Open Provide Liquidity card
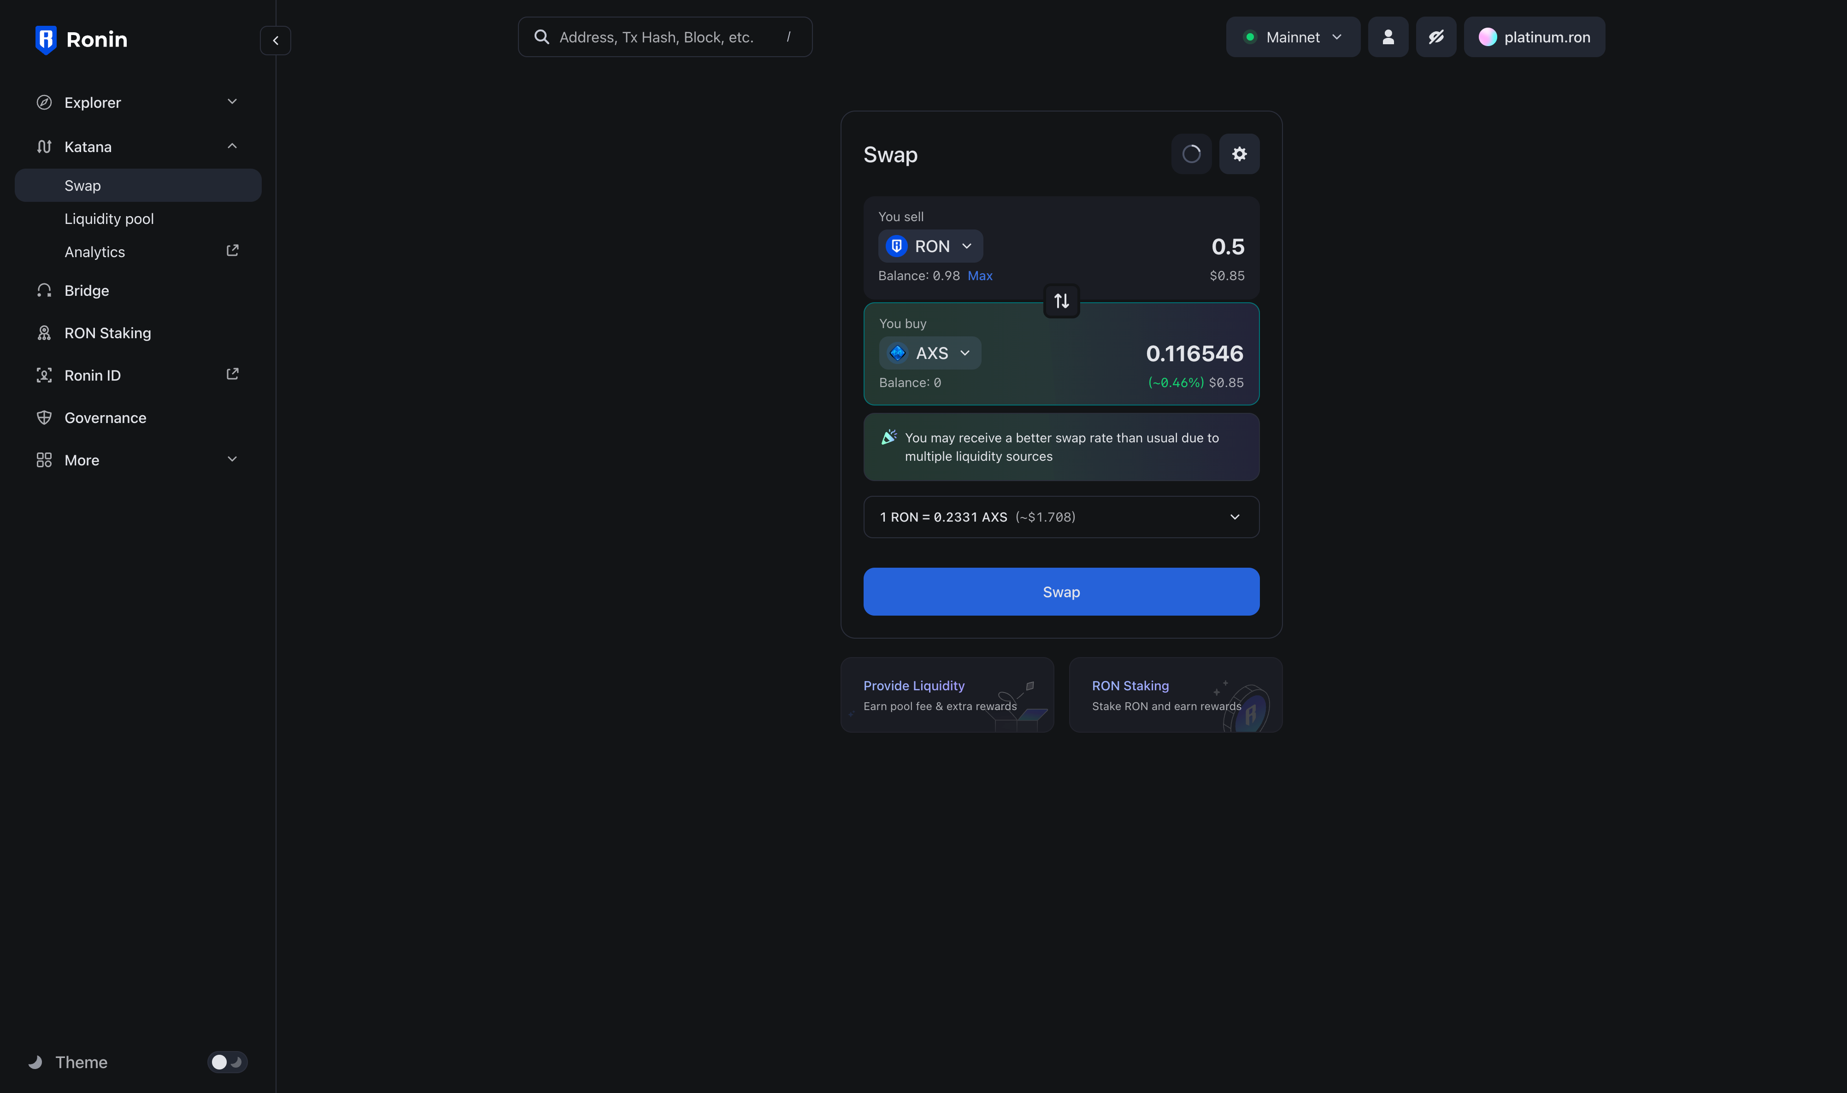 (x=947, y=694)
